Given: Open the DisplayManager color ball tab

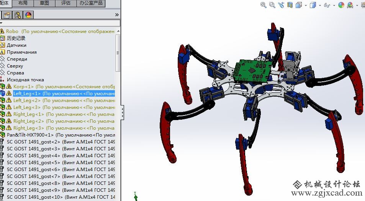Looking at the screenshot, I should tap(28, 15).
